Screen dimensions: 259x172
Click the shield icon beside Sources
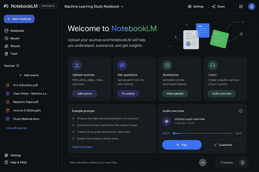click(18, 66)
